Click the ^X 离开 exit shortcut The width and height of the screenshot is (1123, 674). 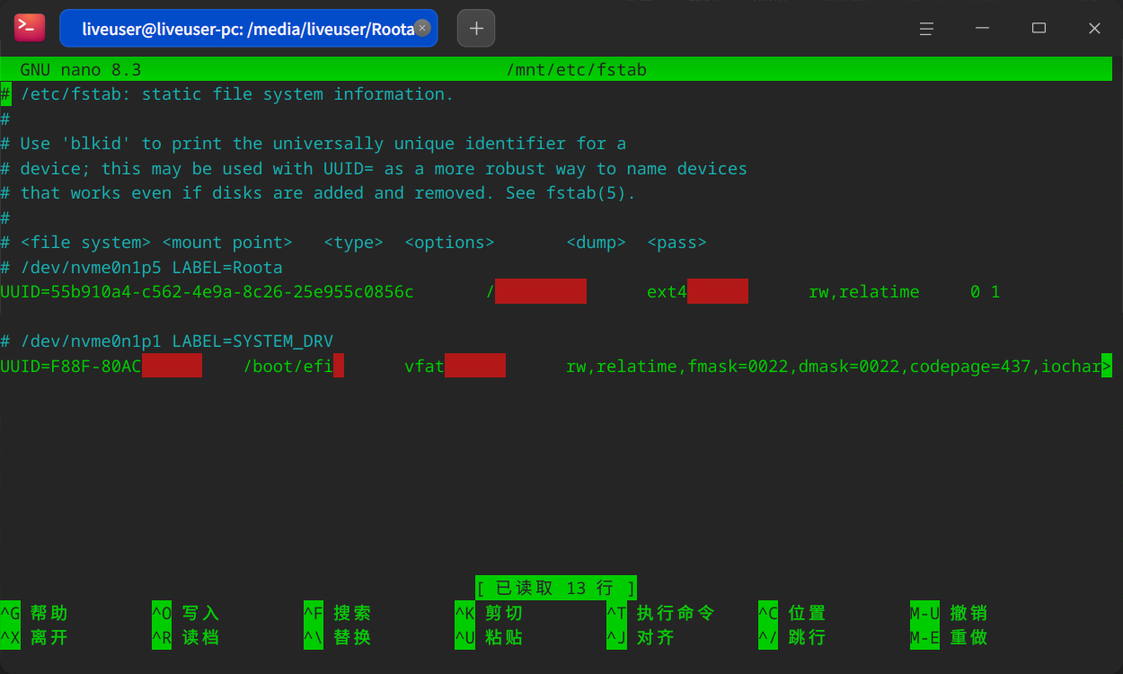[34, 637]
